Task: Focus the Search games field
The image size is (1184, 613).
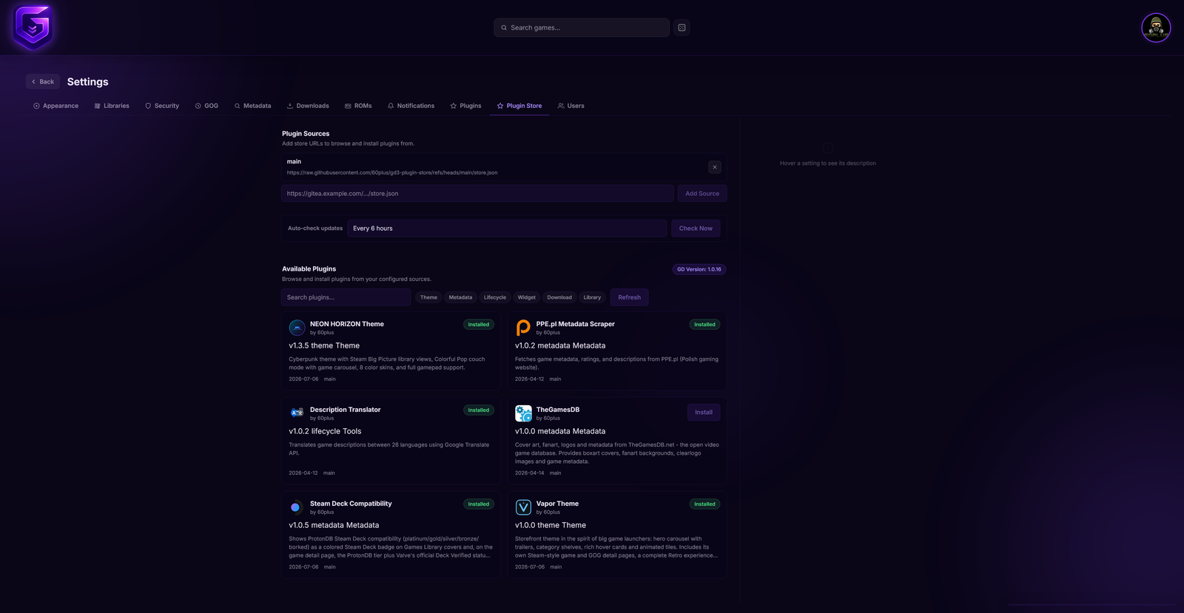Action: (582, 27)
